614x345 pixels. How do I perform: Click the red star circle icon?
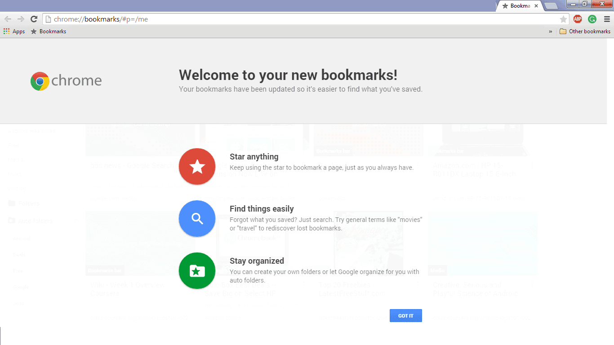[x=197, y=167]
